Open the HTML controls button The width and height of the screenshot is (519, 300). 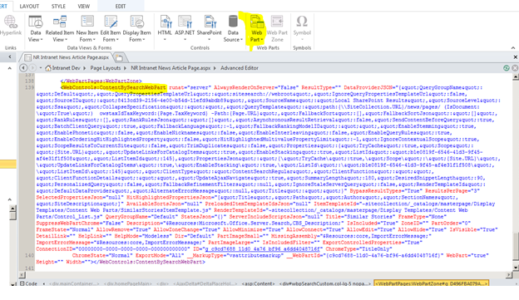pos(165,28)
